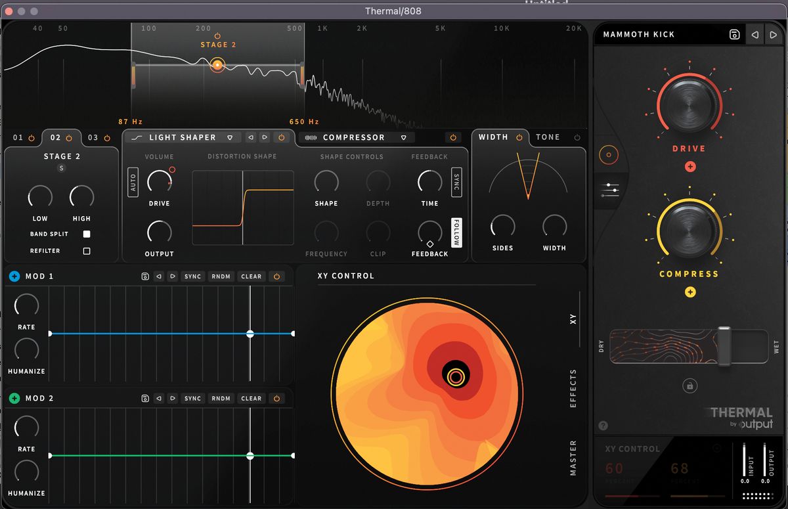This screenshot has width=788, height=509.
Task: Randomize Mod 1 with the RNDM button
Action: [221, 277]
